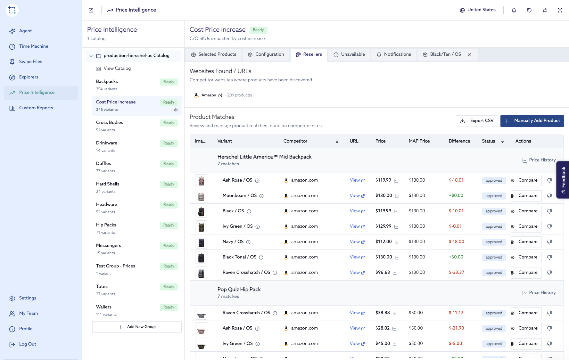Click Manually Add Product button
Screen dimensions: 569x360
tap(532, 121)
